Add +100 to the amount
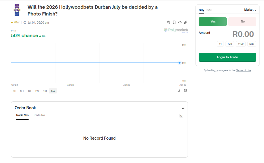264x163 pixels. [x=241, y=44]
